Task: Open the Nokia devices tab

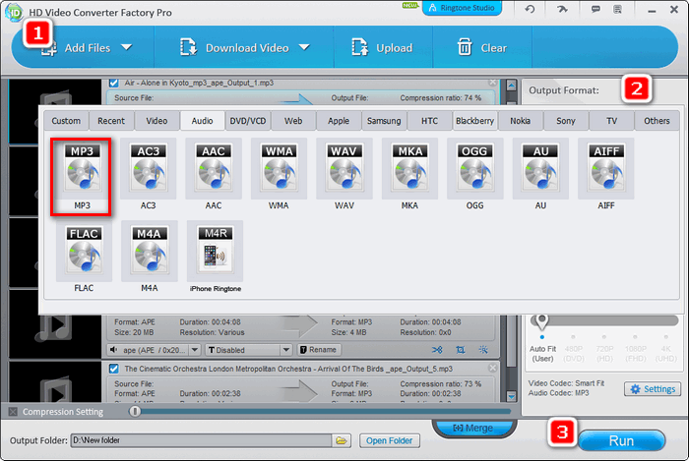Action: pyautogui.click(x=521, y=121)
